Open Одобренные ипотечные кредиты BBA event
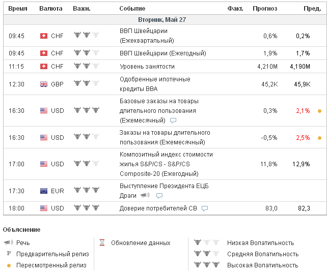The width and height of the screenshot is (327, 273). pyautogui.click(x=155, y=84)
